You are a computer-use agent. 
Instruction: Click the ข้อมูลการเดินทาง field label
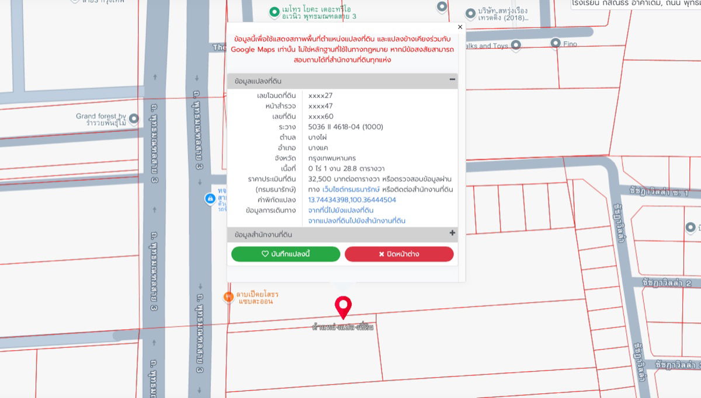[x=271, y=210]
